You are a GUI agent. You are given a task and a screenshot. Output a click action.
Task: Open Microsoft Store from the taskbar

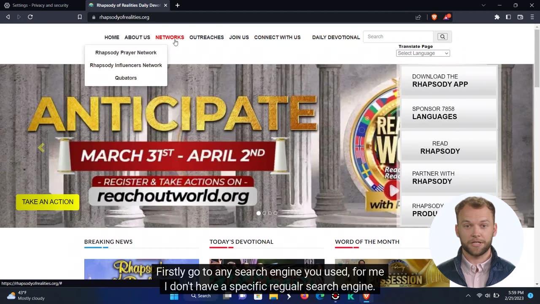pos(258,296)
